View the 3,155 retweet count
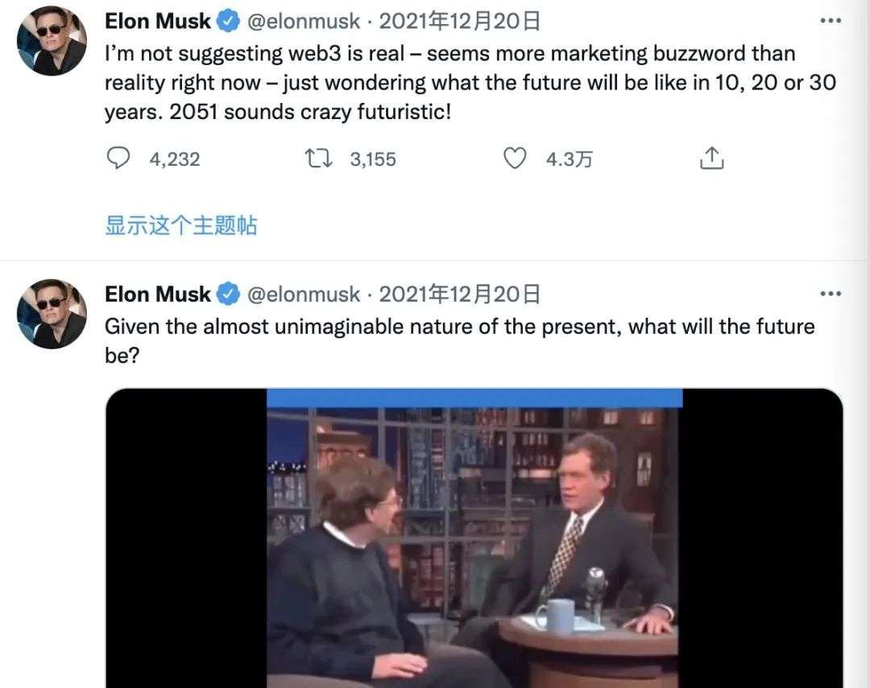This screenshot has width=870, height=688. point(373,159)
